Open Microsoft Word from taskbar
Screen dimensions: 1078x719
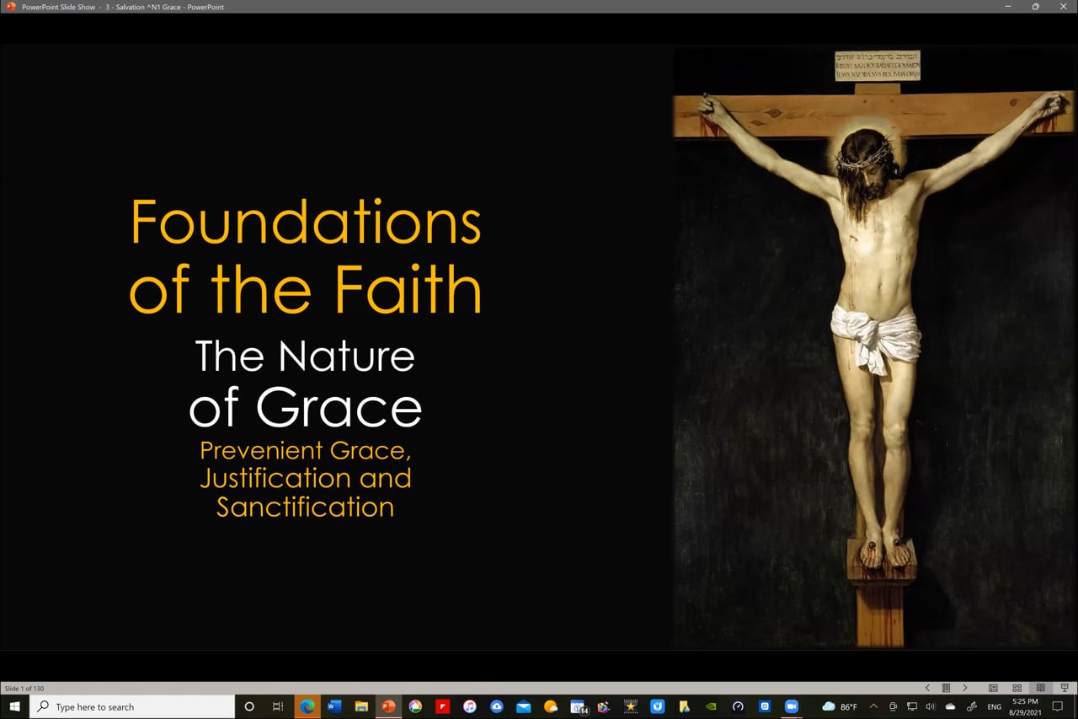334,706
